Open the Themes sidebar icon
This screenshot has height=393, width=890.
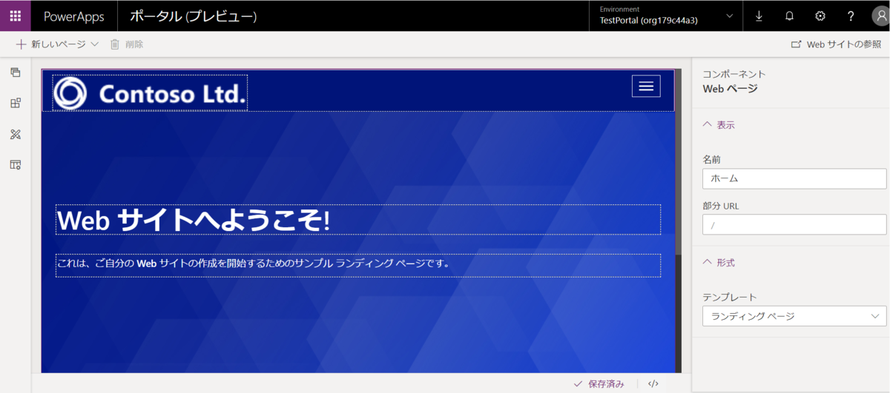coord(16,134)
